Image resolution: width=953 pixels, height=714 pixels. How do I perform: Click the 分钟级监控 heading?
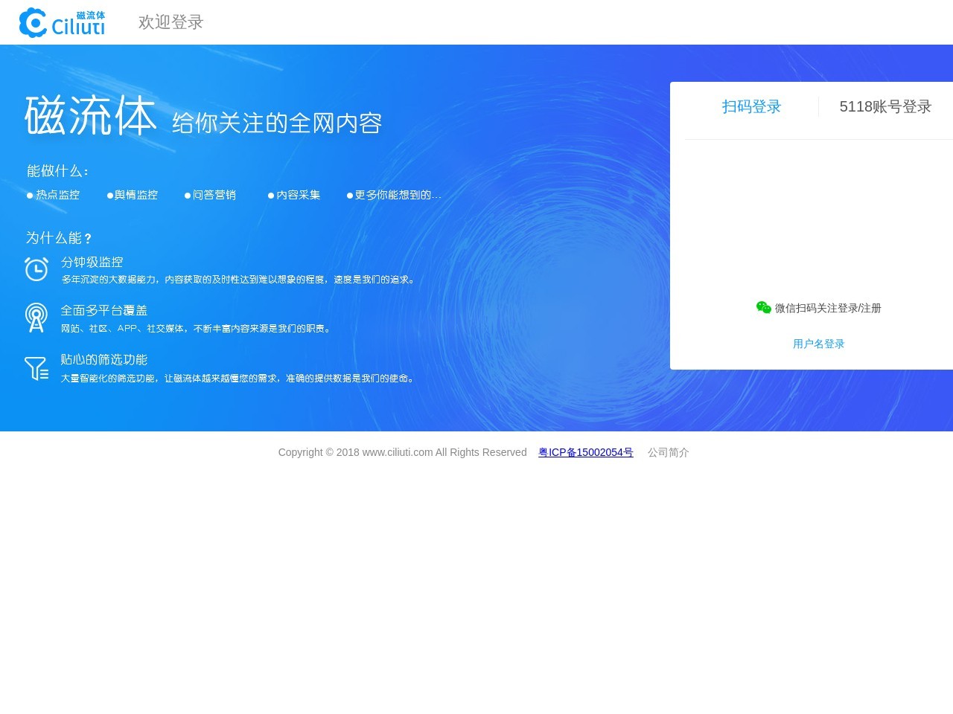92,262
